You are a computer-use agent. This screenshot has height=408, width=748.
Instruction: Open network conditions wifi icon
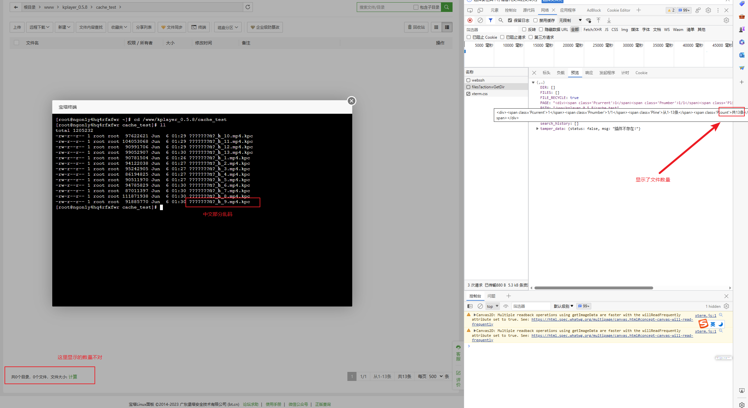[589, 20]
